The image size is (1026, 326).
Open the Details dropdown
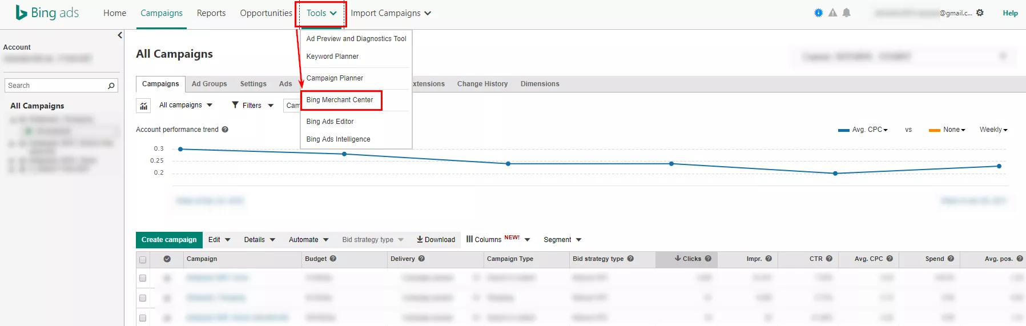(260, 240)
